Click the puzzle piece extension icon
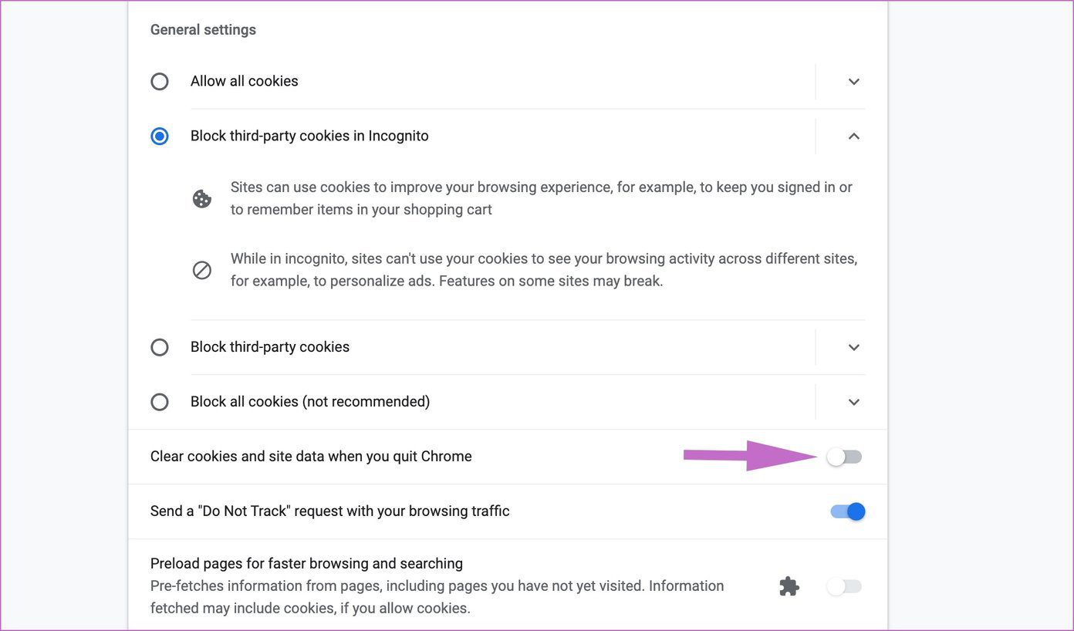 click(789, 586)
